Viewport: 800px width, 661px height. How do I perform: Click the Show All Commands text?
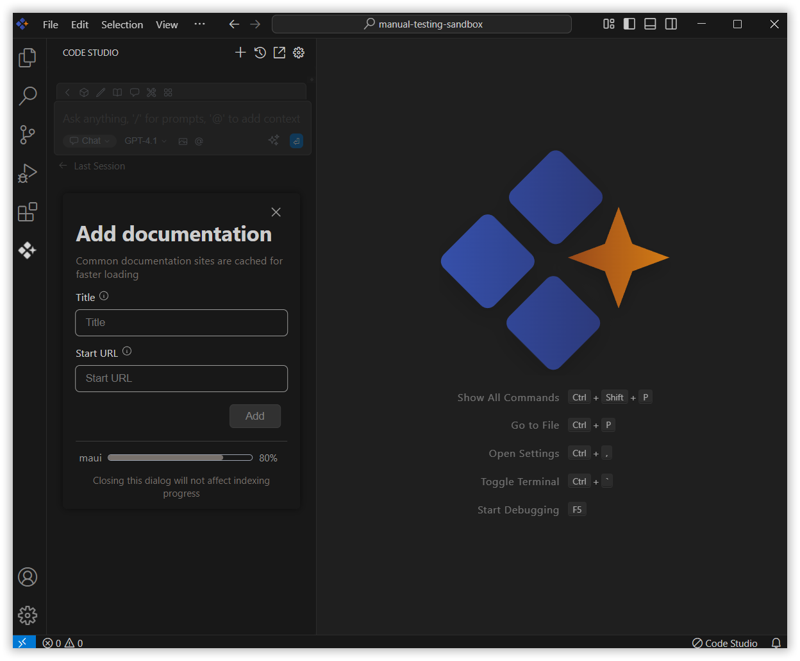508,397
